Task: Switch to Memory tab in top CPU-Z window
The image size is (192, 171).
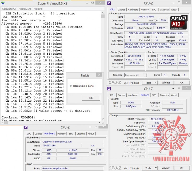Action: pyautogui.click(x=145, y=10)
